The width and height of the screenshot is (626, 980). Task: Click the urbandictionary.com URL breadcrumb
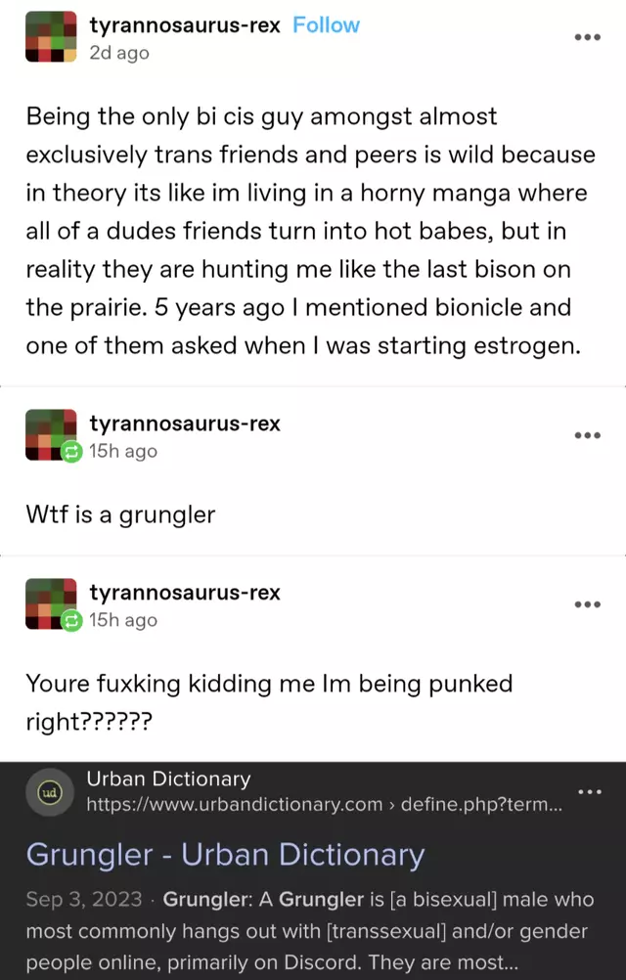(324, 804)
